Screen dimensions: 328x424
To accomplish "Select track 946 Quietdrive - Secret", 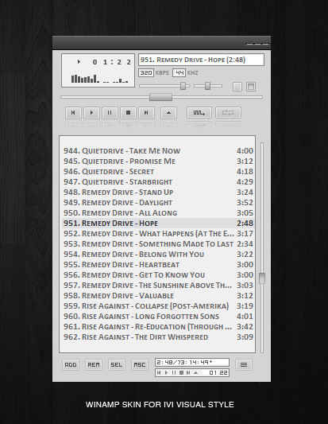I will (159, 172).
